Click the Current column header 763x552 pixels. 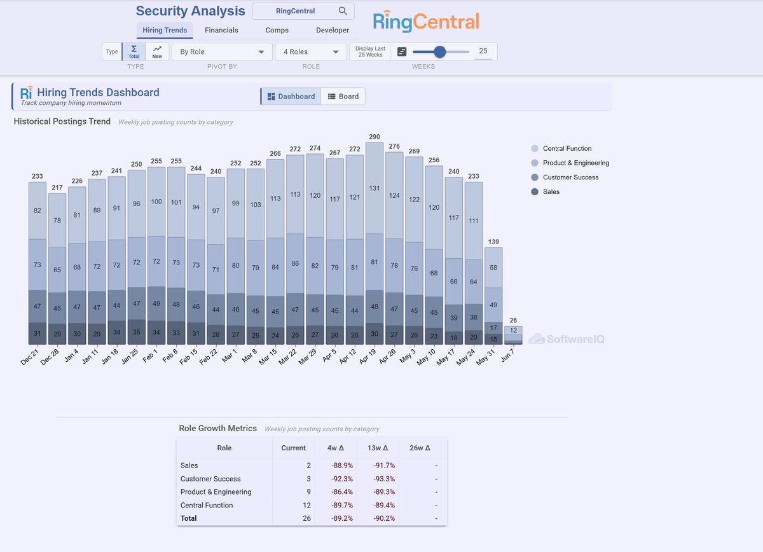pos(293,448)
